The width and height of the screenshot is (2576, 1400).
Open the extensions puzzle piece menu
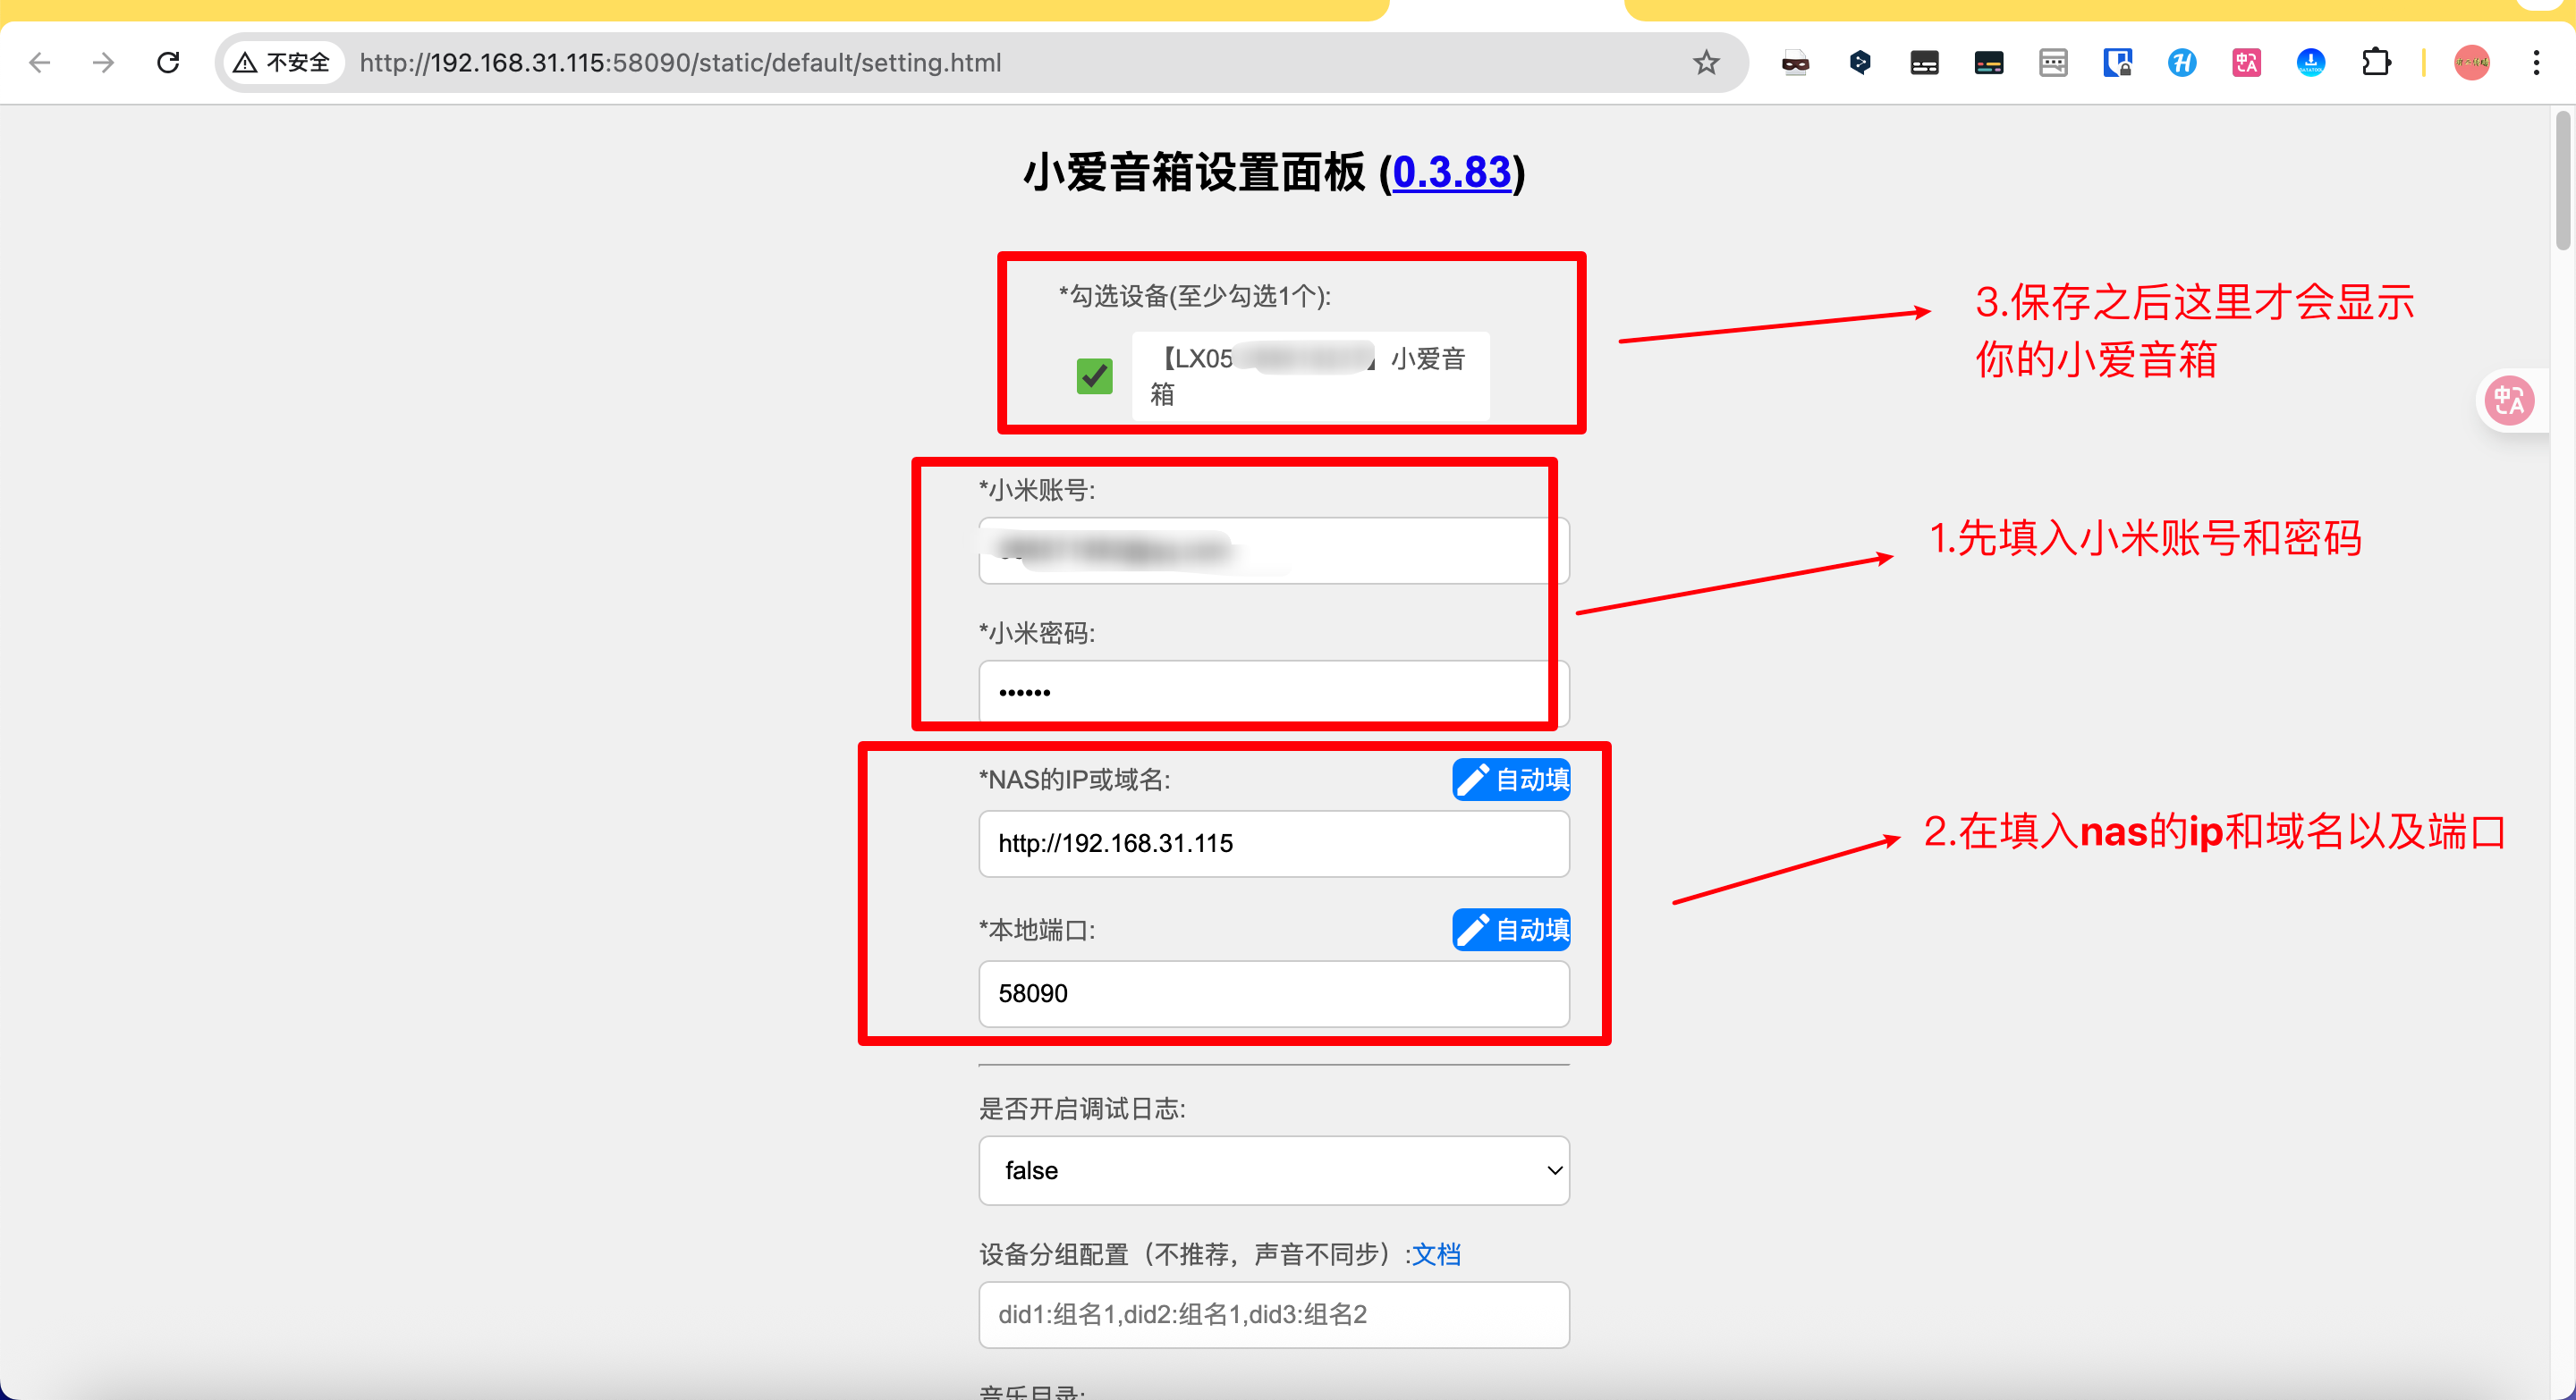pos(2377,62)
